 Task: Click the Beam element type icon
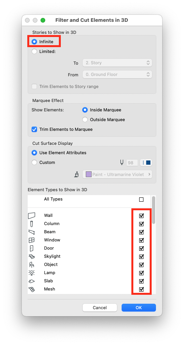pos(32,232)
